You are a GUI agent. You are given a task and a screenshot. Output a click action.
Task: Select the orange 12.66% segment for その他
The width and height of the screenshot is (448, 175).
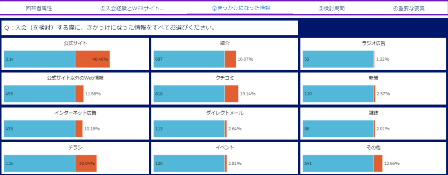pyautogui.click(x=378, y=163)
